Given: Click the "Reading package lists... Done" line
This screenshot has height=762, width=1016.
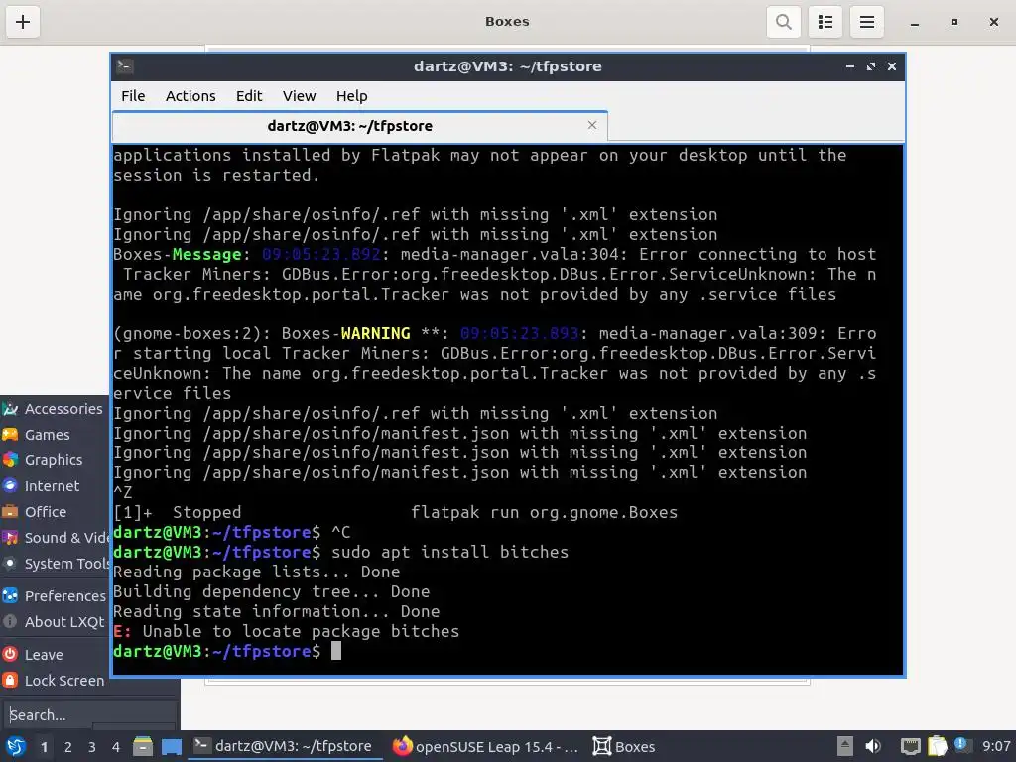Looking at the screenshot, I should 257,572.
